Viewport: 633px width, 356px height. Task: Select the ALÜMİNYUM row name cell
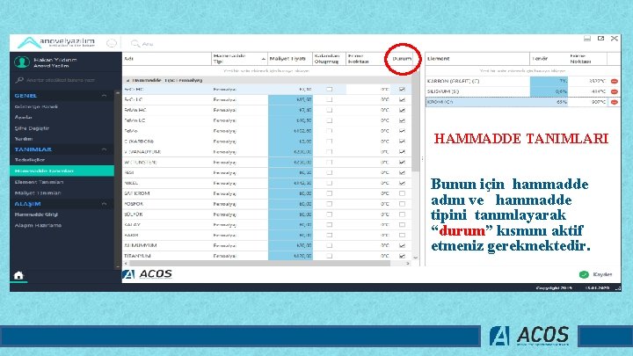click(x=167, y=245)
